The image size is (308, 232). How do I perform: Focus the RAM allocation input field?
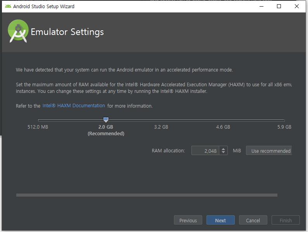click(205, 151)
